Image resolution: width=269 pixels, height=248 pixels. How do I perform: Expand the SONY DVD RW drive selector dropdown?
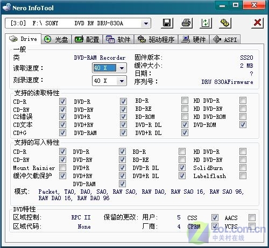coord(146,23)
